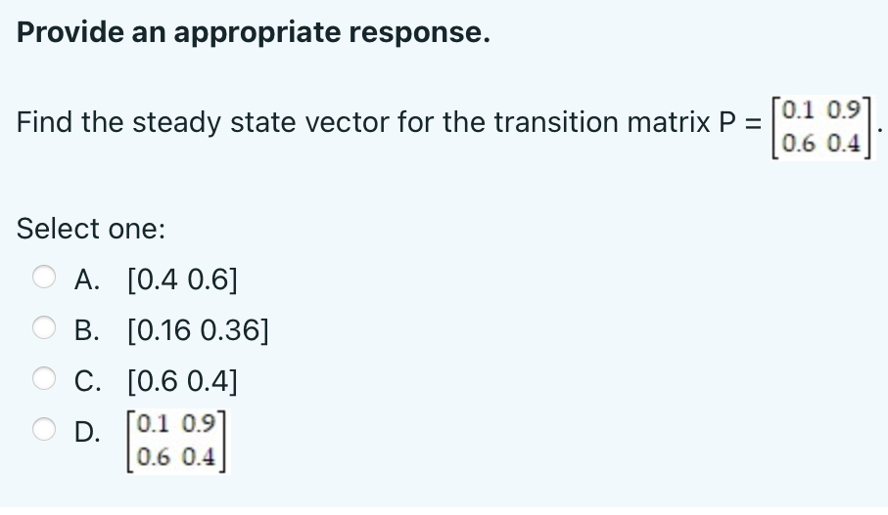Click the word Find starting the question
This screenshot has width=888, height=515.
coord(44,121)
